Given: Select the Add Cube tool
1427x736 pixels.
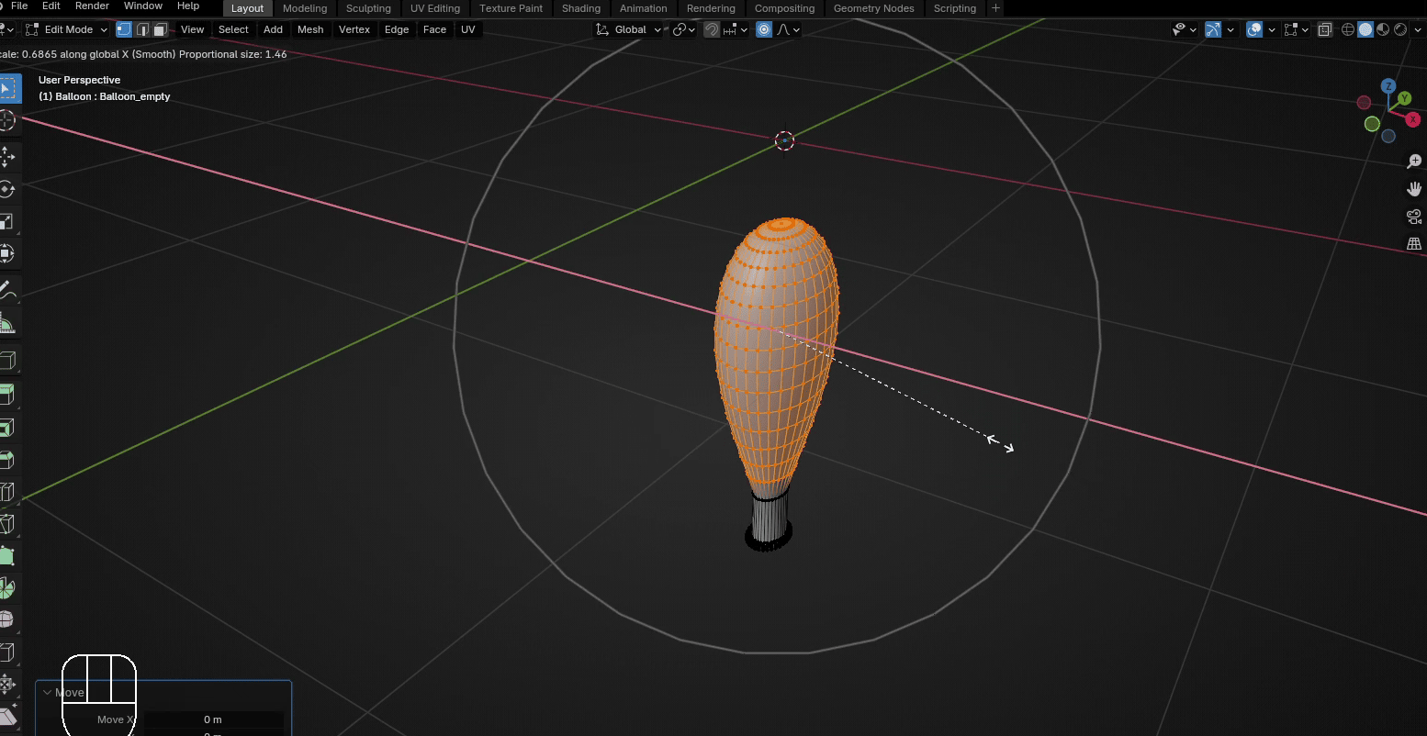Looking at the screenshot, I should (x=7, y=361).
